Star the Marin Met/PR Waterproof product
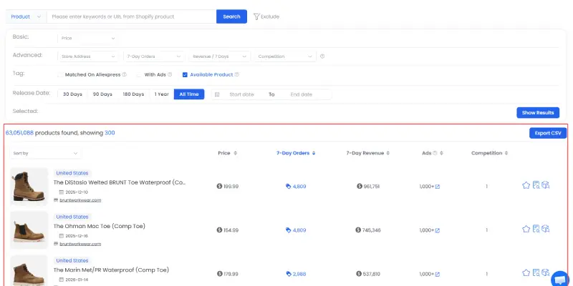 coord(526,273)
